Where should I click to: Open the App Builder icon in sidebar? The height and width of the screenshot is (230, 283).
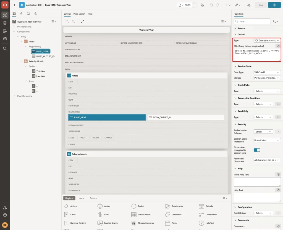click(5, 15)
